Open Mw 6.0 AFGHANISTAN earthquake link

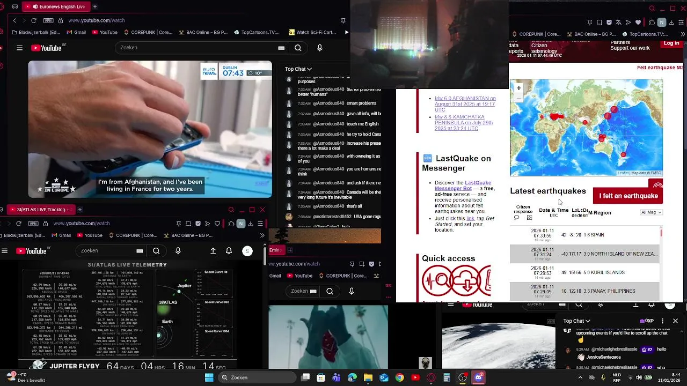465,104
